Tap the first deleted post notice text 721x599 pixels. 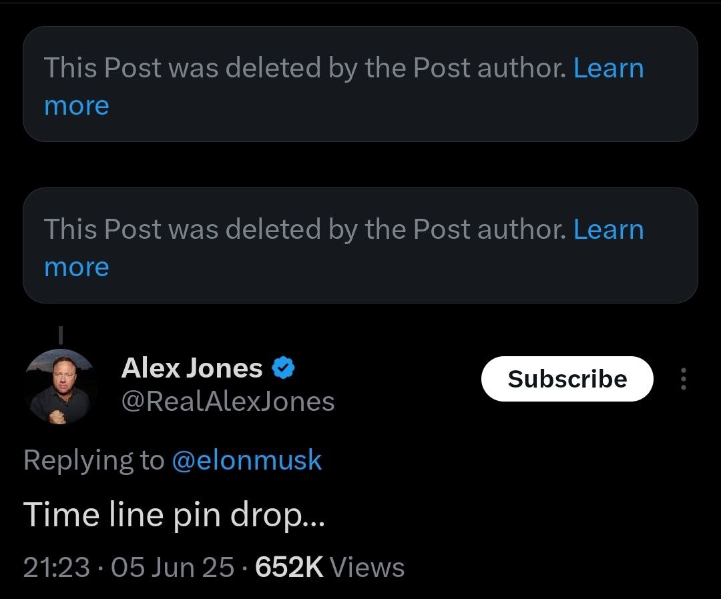tap(304, 67)
